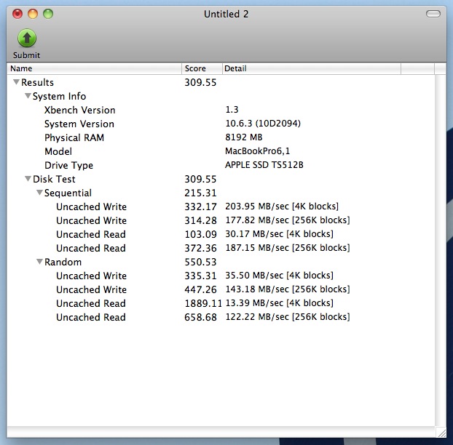Click the toolbar toggle pill button
This screenshot has width=453, height=445.
coord(433,14)
